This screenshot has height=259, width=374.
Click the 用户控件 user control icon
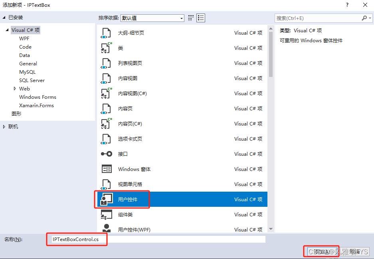[x=107, y=199]
